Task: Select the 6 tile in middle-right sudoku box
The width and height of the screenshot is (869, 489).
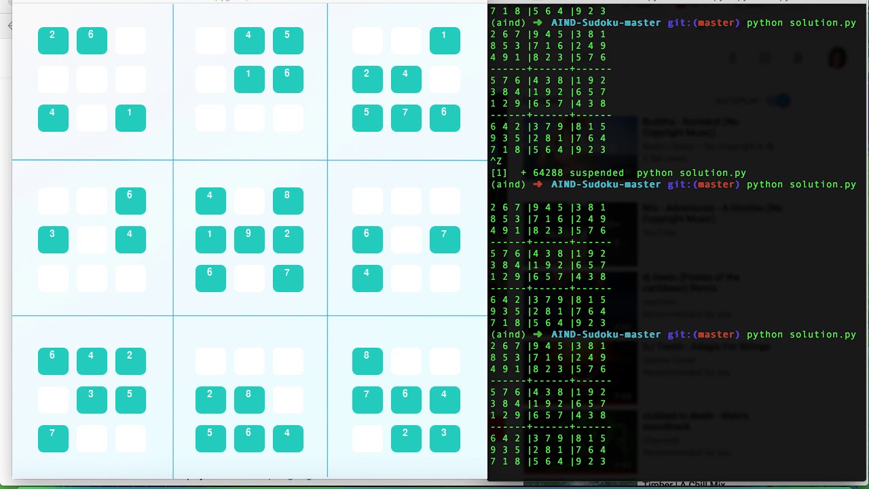Action: (x=367, y=240)
